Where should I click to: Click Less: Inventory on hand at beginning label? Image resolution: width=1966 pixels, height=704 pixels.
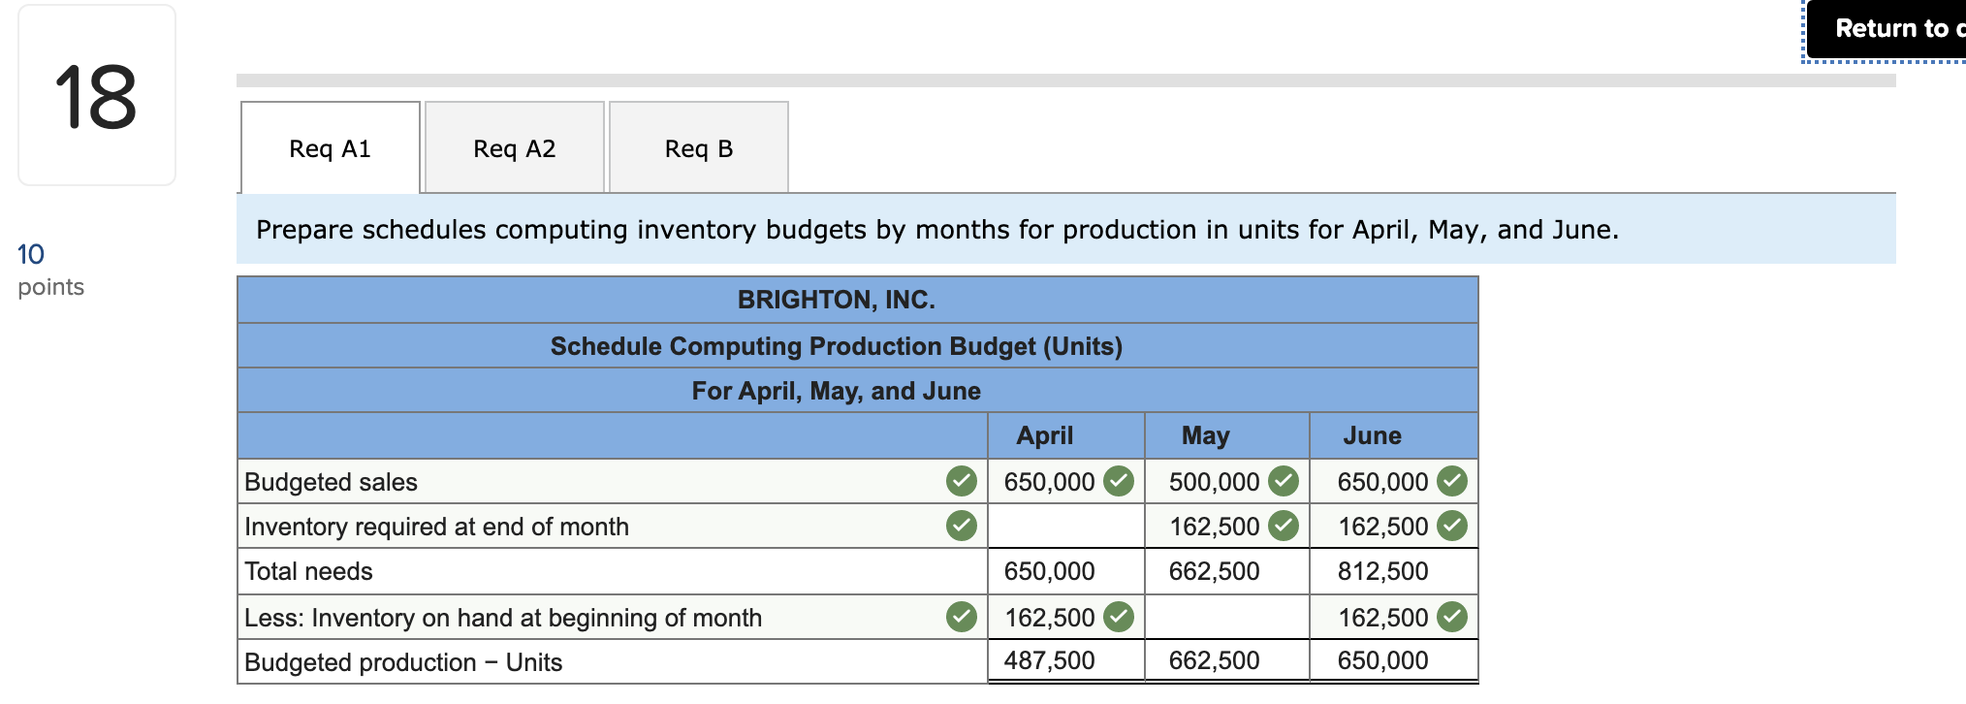(x=503, y=618)
